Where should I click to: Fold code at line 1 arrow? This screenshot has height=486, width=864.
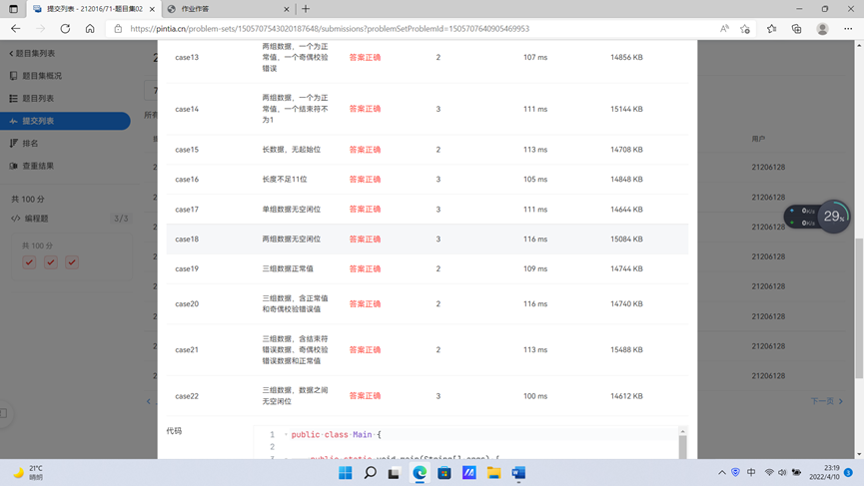click(286, 435)
